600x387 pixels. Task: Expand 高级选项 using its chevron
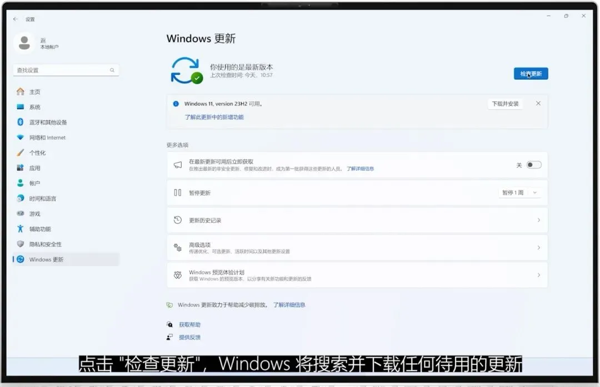tap(539, 247)
